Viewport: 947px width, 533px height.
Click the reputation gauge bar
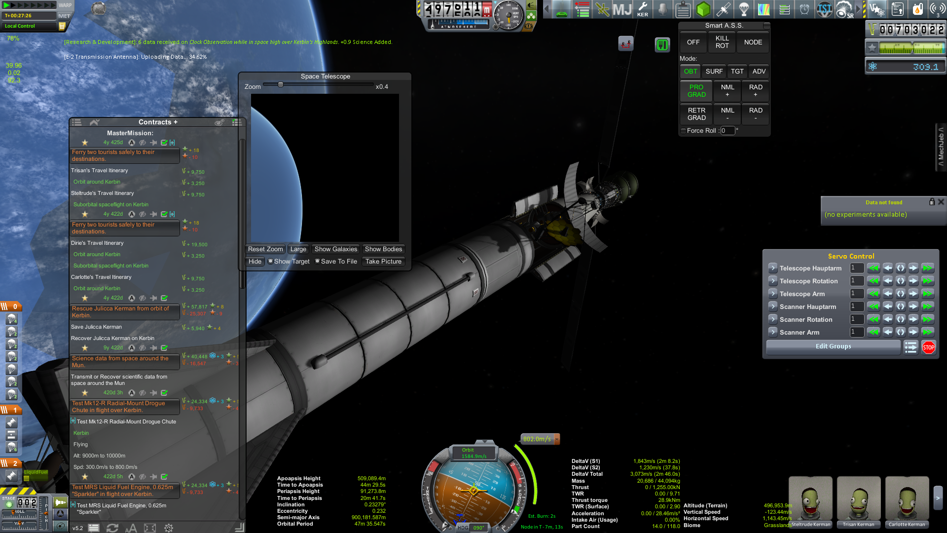pyautogui.click(x=912, y=48)
